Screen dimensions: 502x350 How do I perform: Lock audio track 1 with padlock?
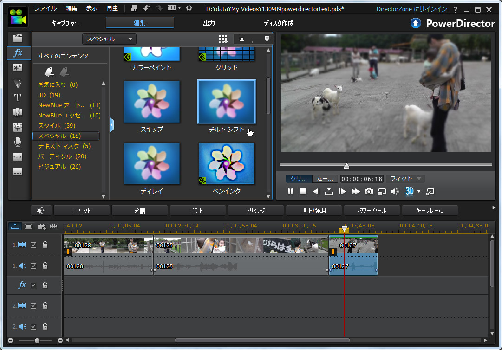pyautogui.click(x=45, y=266)
